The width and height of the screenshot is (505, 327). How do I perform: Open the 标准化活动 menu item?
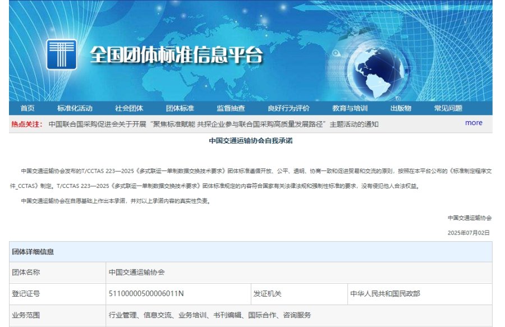75,108
